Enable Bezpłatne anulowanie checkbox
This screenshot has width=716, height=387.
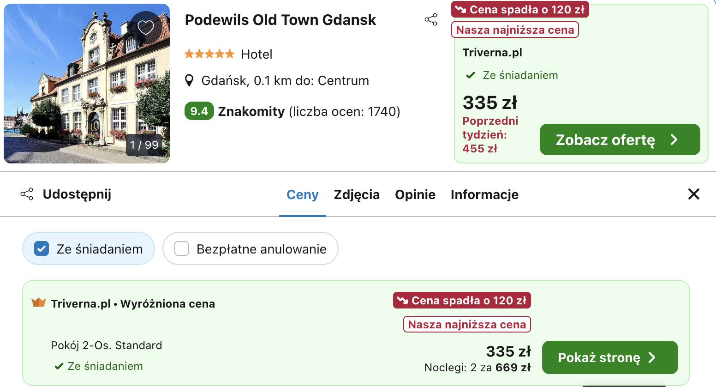[182, 249]
